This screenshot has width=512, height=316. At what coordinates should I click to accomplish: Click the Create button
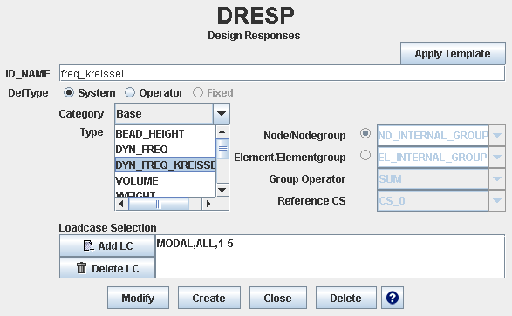click(209, 298)
